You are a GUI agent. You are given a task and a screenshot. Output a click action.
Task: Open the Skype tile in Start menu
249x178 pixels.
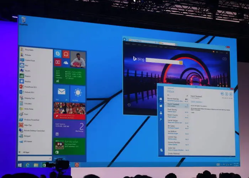[x=58, y=53]
